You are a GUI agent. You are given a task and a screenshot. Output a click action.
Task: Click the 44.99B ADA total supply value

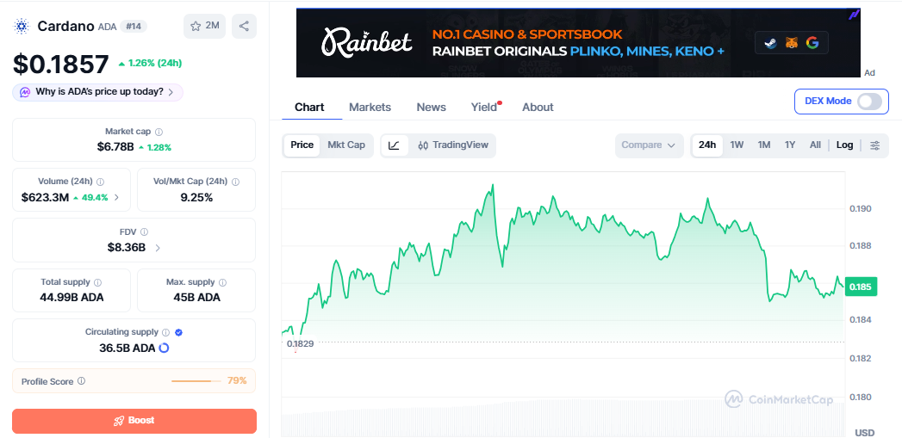point(72,298)
